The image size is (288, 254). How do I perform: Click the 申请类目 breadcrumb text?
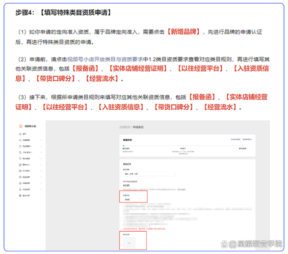138,127
